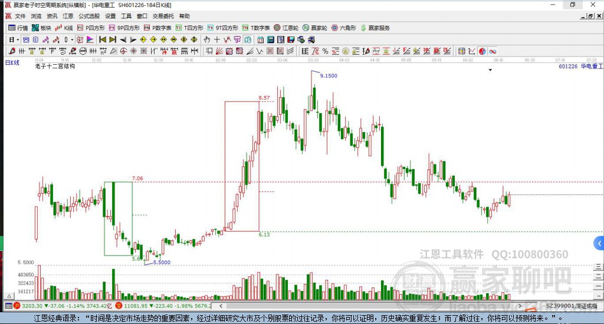
Task: Click Shanghai index 3203.30 in status bar
Action: click(x=32, y=306)
